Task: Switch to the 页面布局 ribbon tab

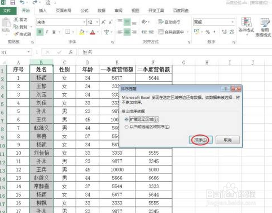Action: pyautogui.click(x=64, y=11)
